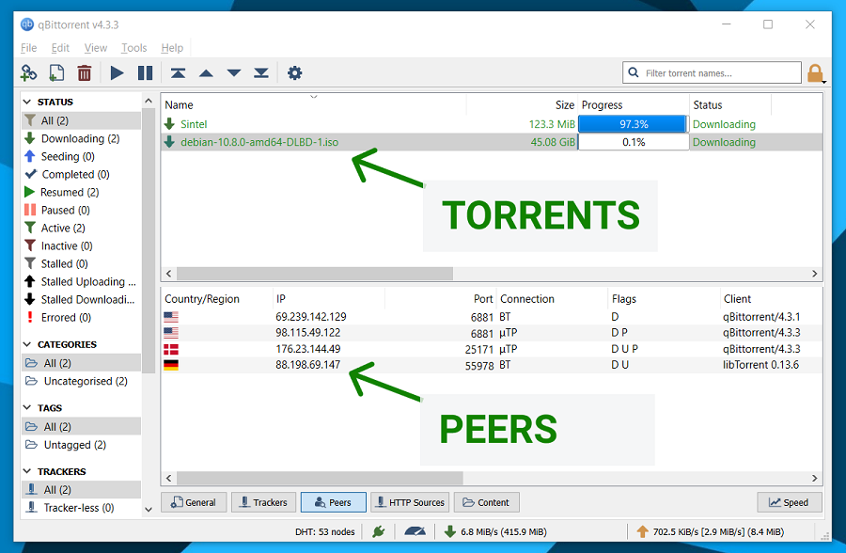
Task: Sort peers by Country/Region column
Action: click(217, 299)
